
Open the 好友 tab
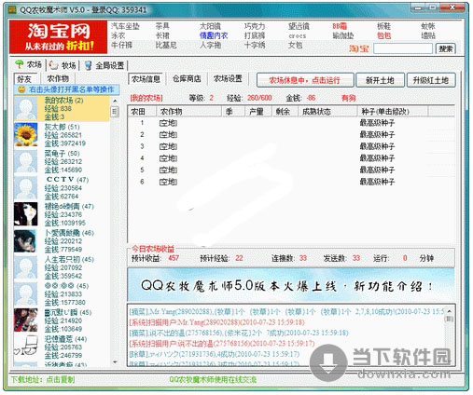tap(26, 79)
